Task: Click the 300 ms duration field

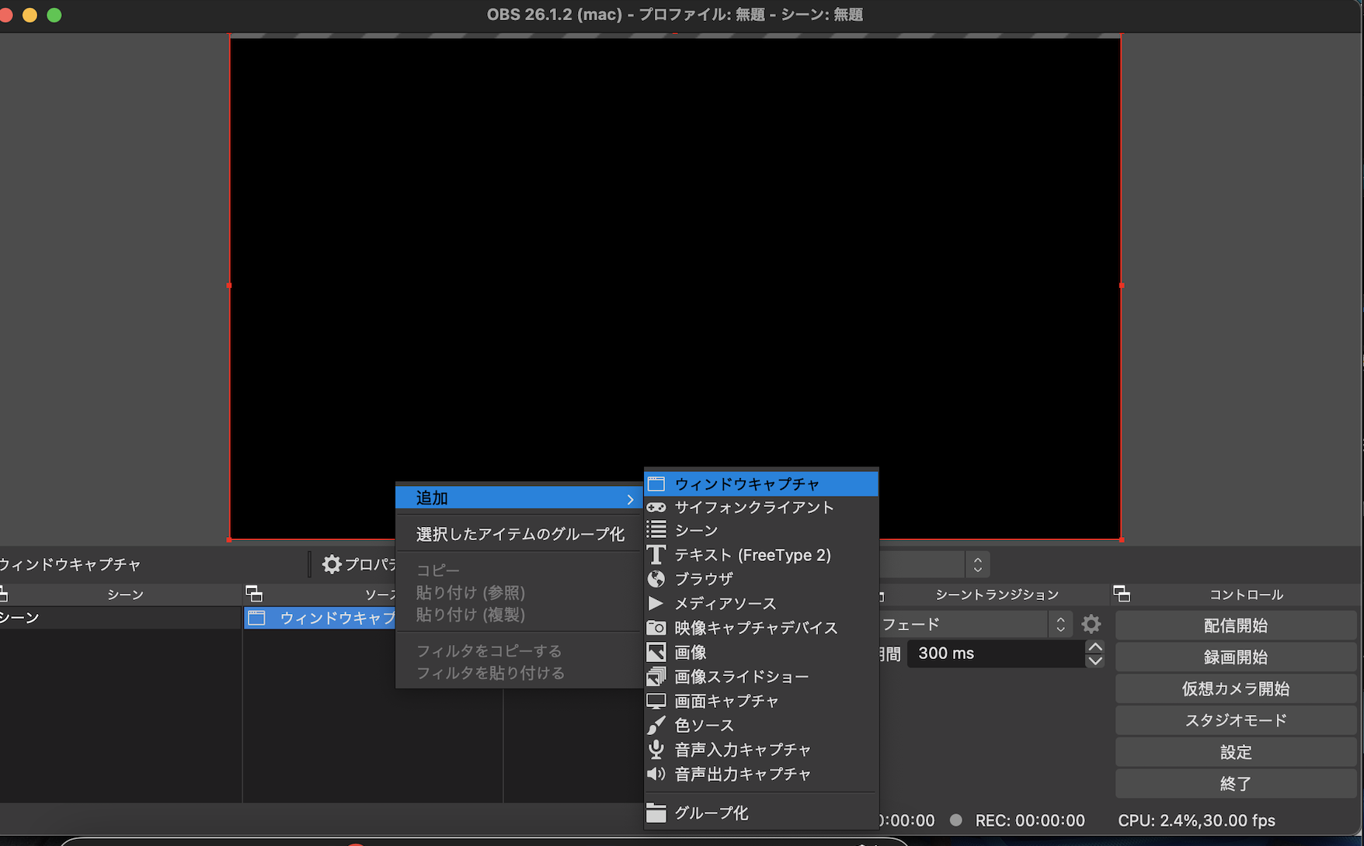Action: (994, 653)
